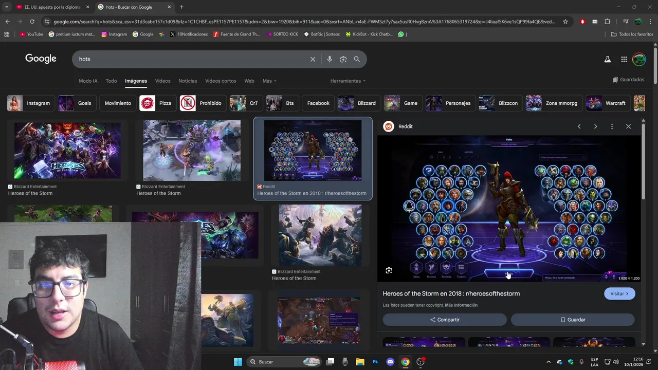Go back to the previous page
Image resolution: width=658 pixels, height=370 pixels.
pyautogui.click(x=7, y=22)
